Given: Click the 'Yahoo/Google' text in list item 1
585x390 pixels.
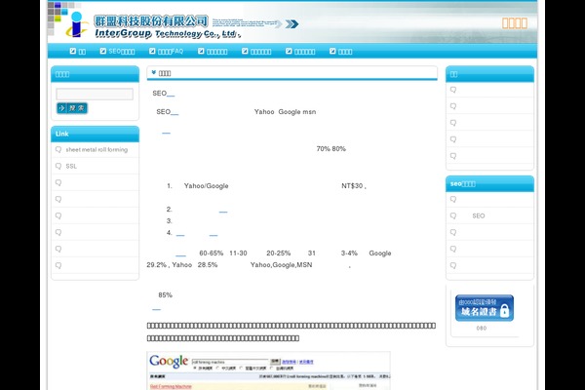Looking at the screenshot, I should [x=206, y=186].
